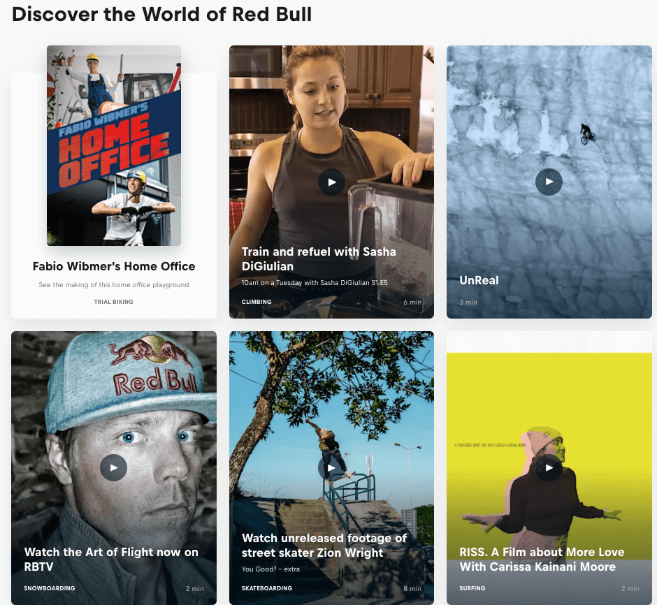Play the UnReal biking video
The image size is (657, 605).
pyautogui.click(x=549, y=182)
